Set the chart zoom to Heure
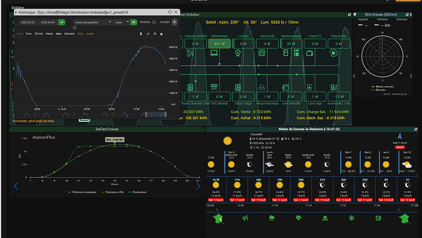422x238 pixels. coord(50,34)
